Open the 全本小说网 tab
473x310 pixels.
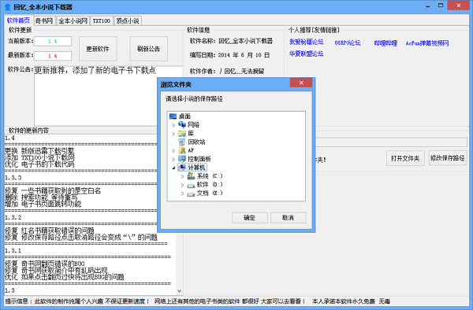(73, 20)
